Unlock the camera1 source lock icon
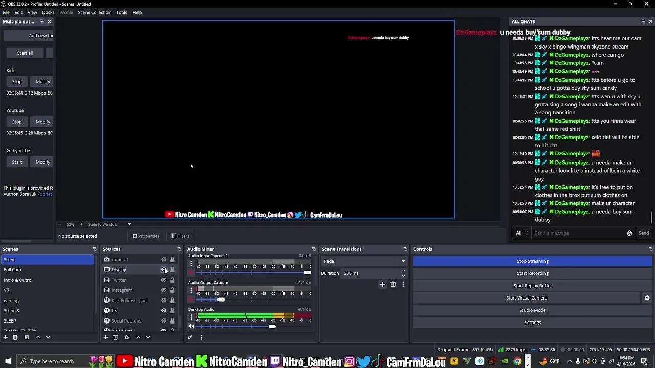655x368 pixels. coord(172,260)
